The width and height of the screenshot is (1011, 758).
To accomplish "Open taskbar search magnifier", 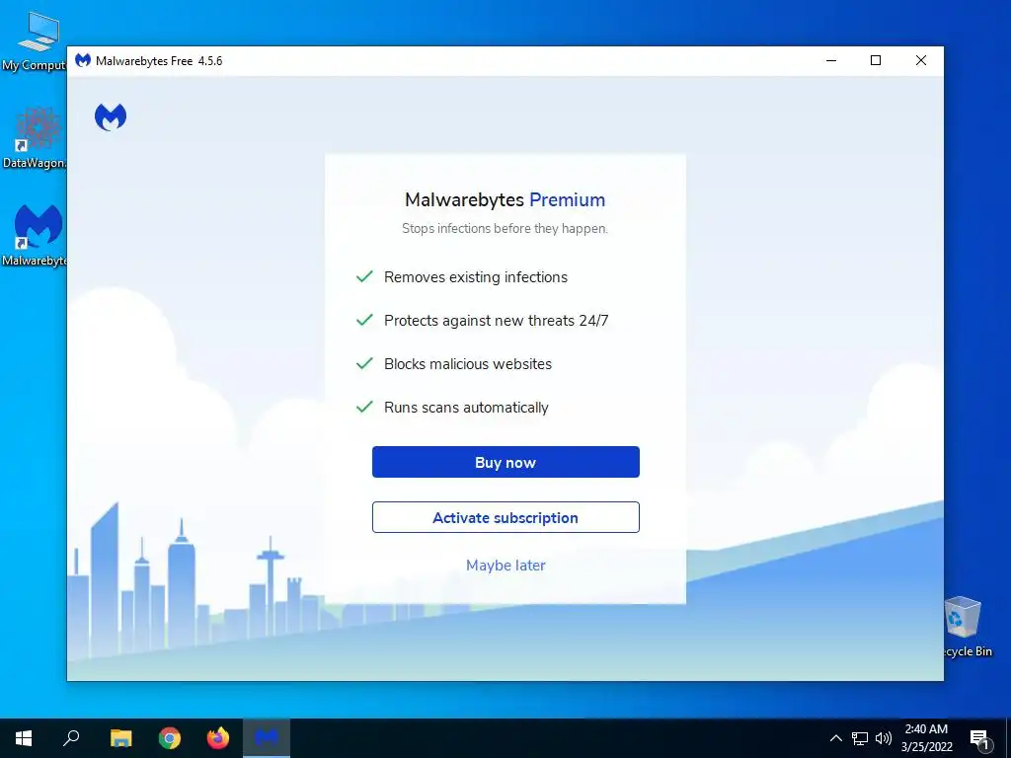I will (71, 738).
